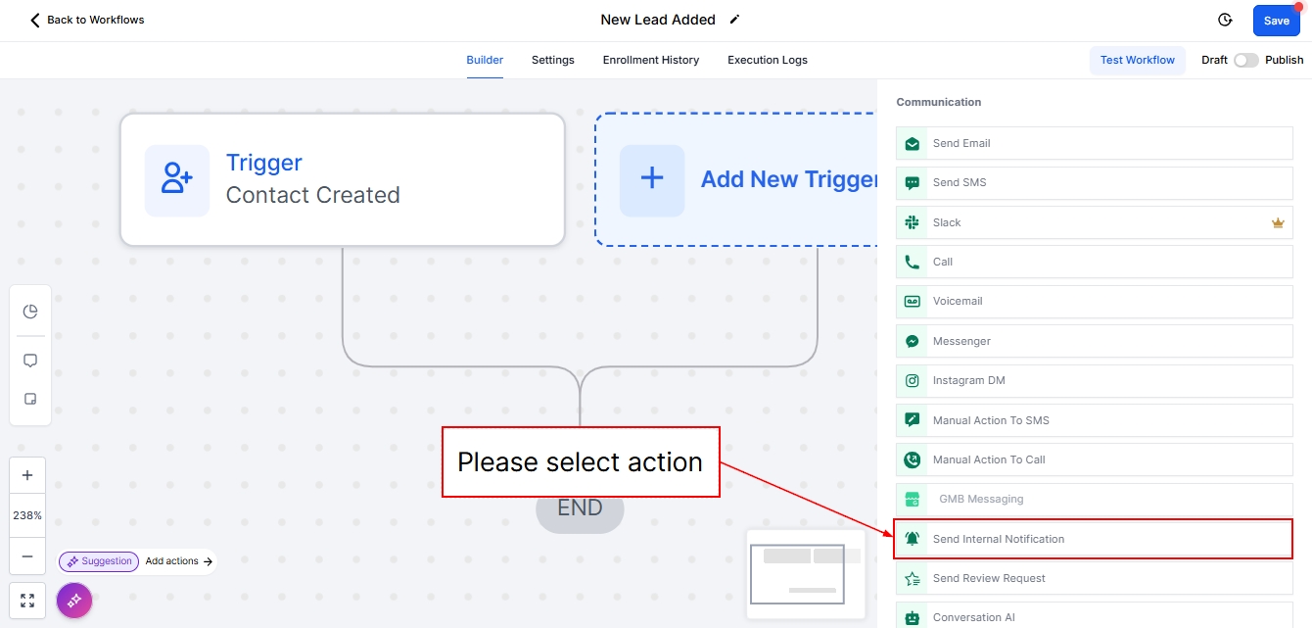Switch to the Settings tab

pos(552,60)
